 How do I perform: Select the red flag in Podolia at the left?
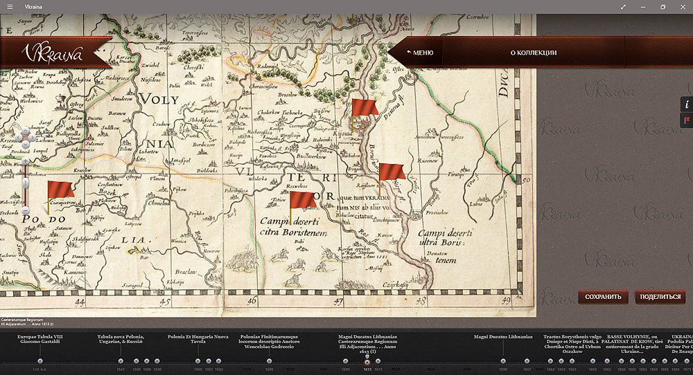tap(60, 197)
